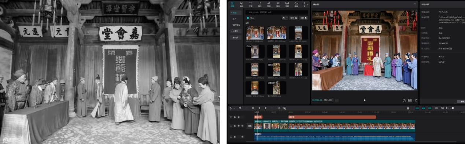465x144 pixels.
Task: Undo the last timeline action
Action: (x=240, y=108)
